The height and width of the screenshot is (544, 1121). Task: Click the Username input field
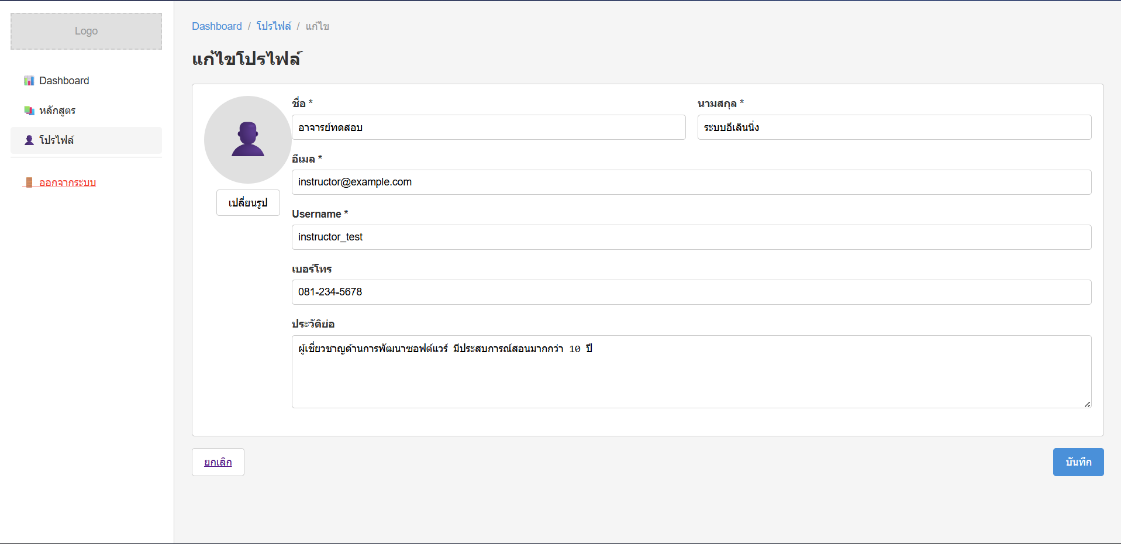tap(691, 237)
